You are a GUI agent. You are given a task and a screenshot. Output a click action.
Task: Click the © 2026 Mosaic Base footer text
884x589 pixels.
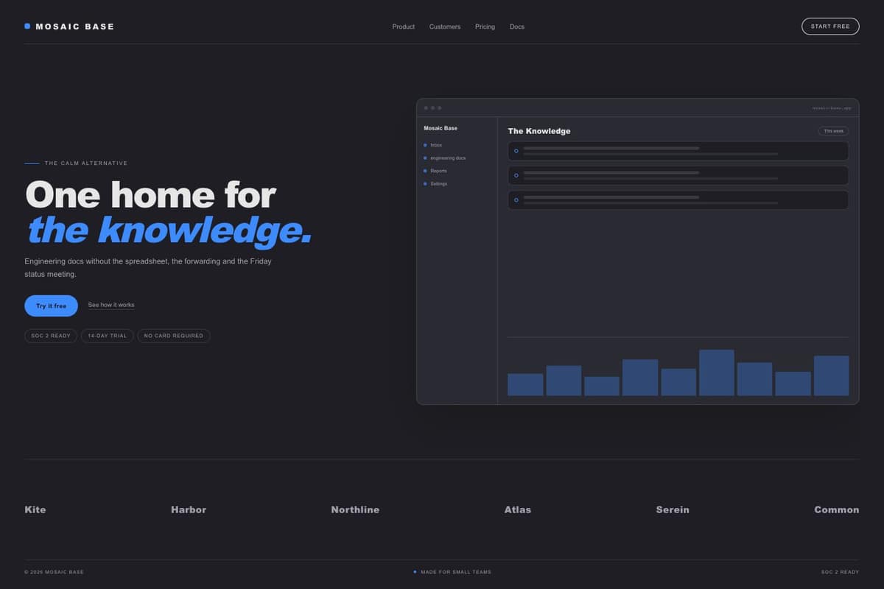pos(54,572)
